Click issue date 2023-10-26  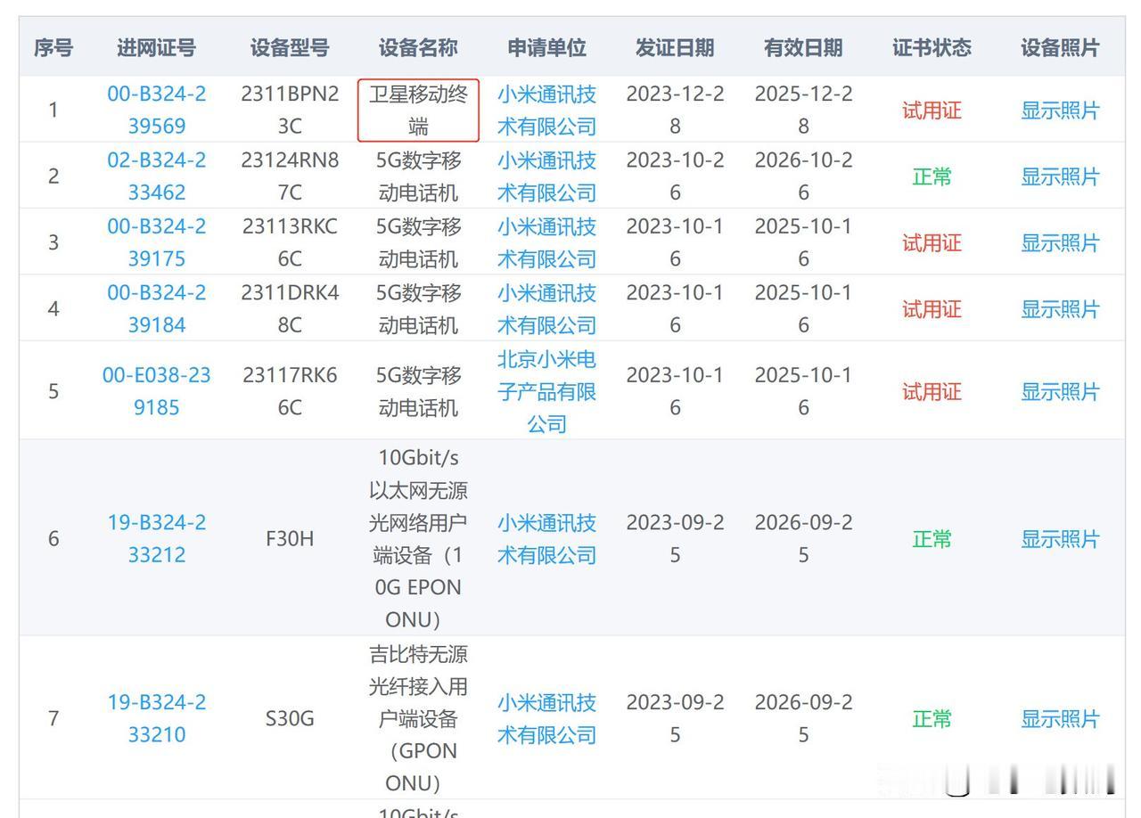point(675,176)
